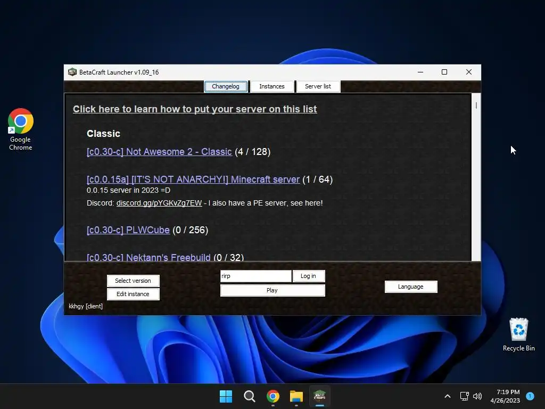Open volume control tray icon
Screen dimensions: 545x409
tap(477, 396)
